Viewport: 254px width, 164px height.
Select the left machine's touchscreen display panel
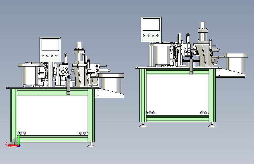(x=50, y=45)
